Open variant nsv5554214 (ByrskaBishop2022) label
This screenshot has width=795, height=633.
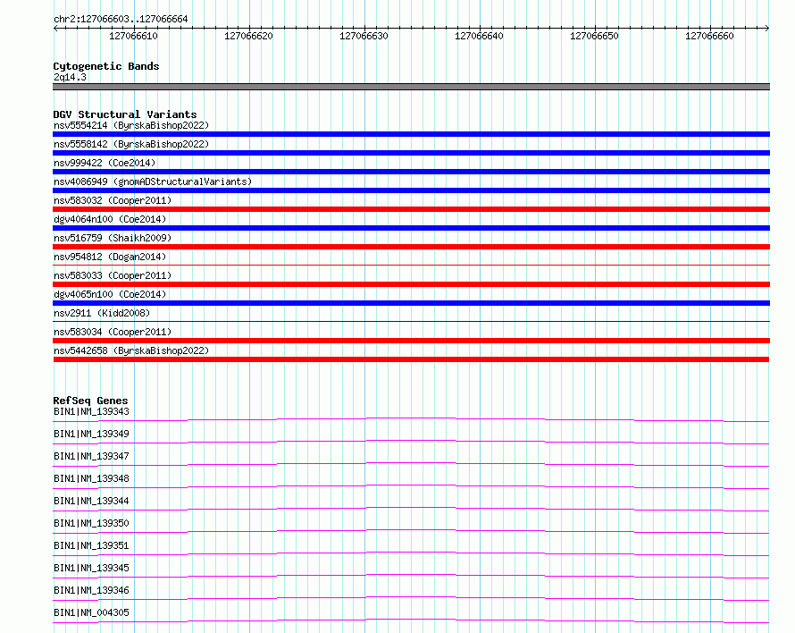131,125
